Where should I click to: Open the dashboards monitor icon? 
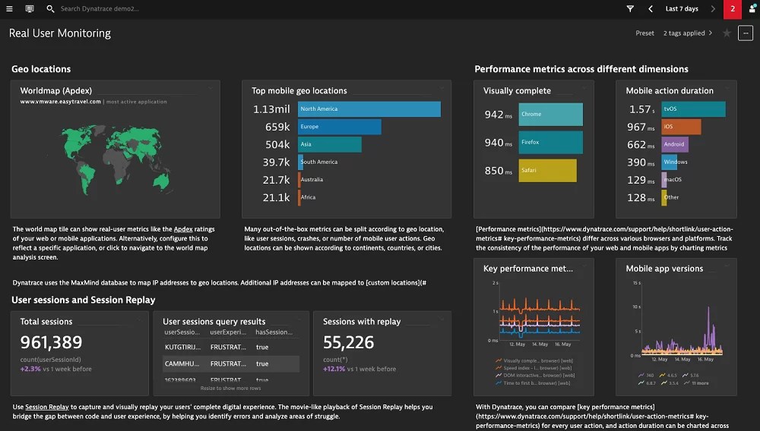click(30, 8)
